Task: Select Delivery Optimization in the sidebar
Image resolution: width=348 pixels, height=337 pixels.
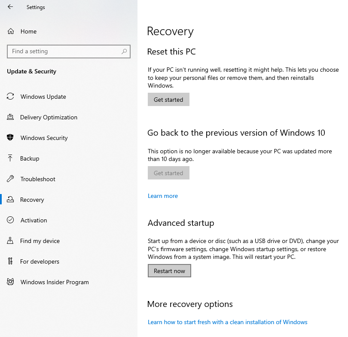Action: coord(49,117)
